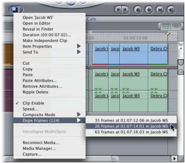Image resolution: width=185 pixels, height=163 pixels.
Task: Toggle the Linked Selection button in Timeline
Action: [x=165, y=26]
